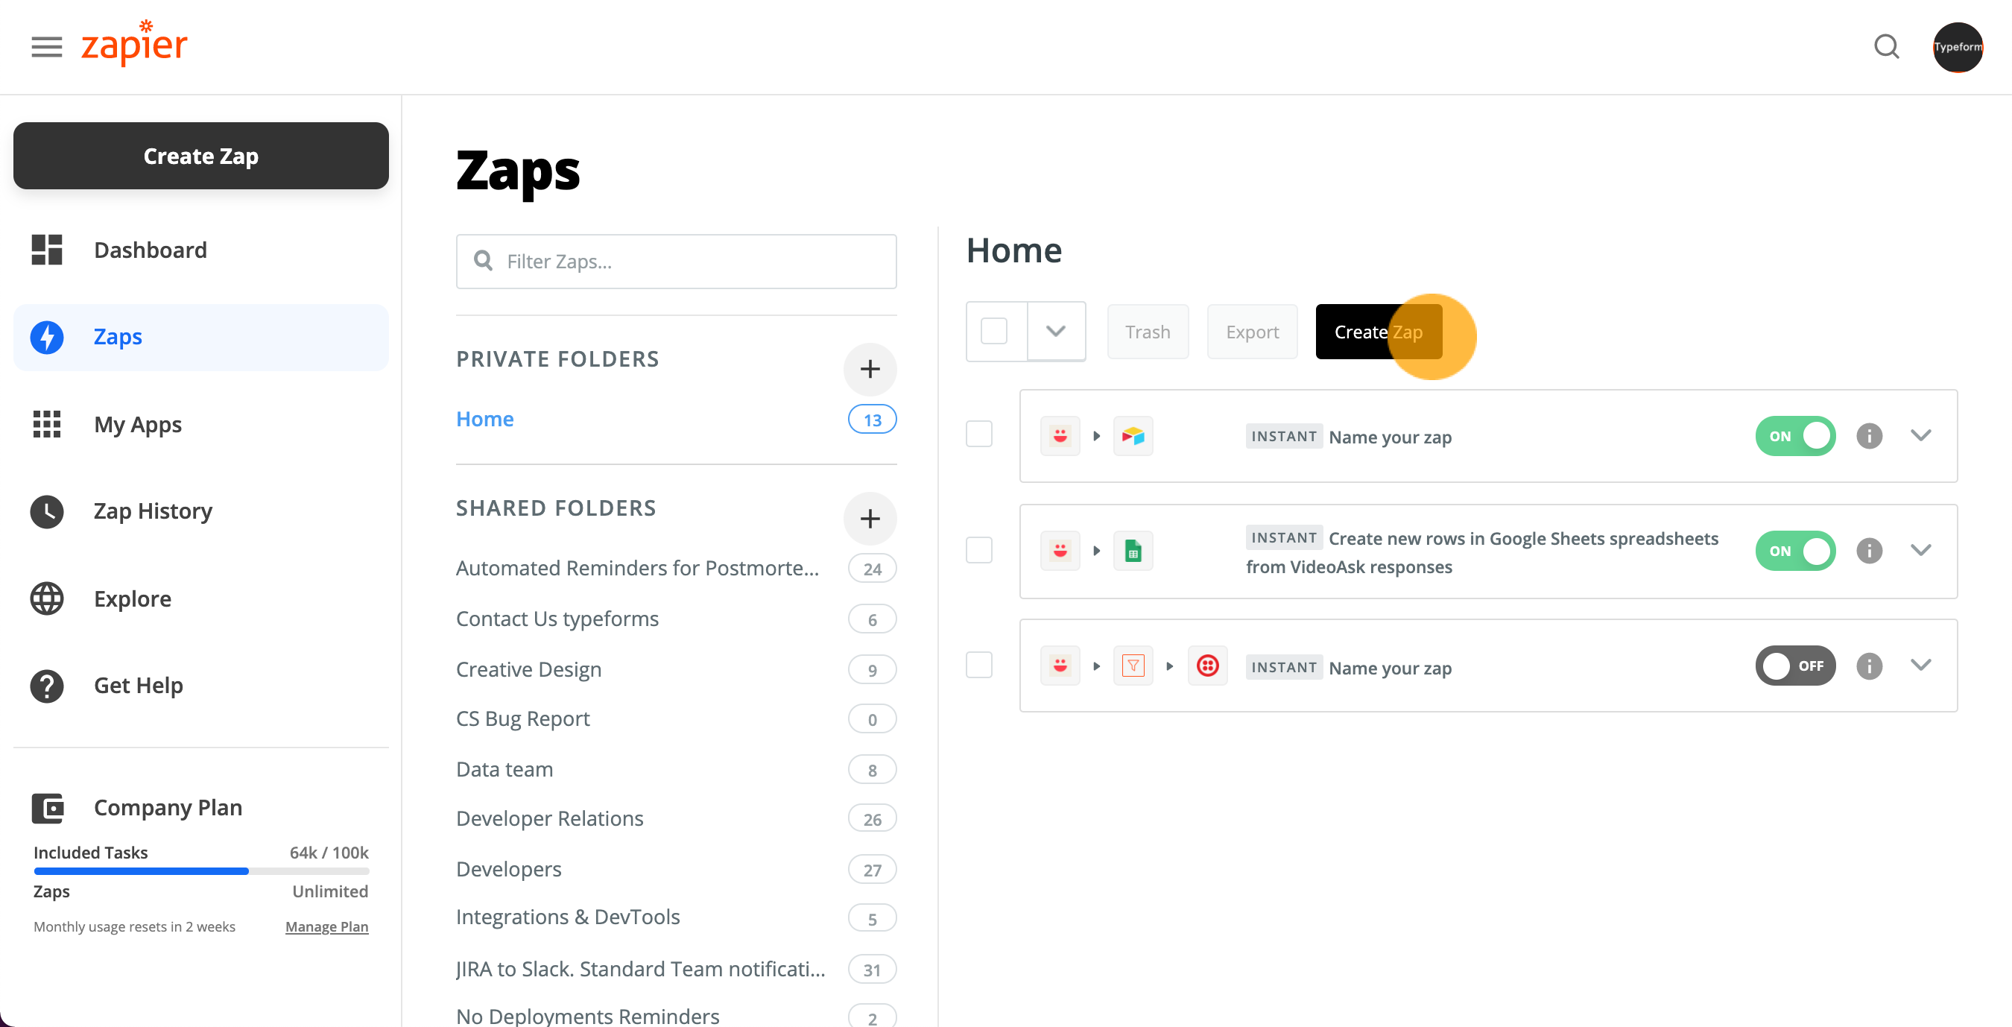Check the select-all zaps checkbox
The height and width of the screenshot is (1027, 2012).
pyautogui.click(x=993, y=331)
